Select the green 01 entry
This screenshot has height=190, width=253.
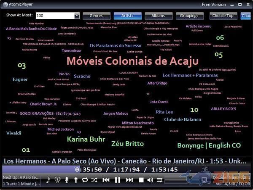[26, 150]
